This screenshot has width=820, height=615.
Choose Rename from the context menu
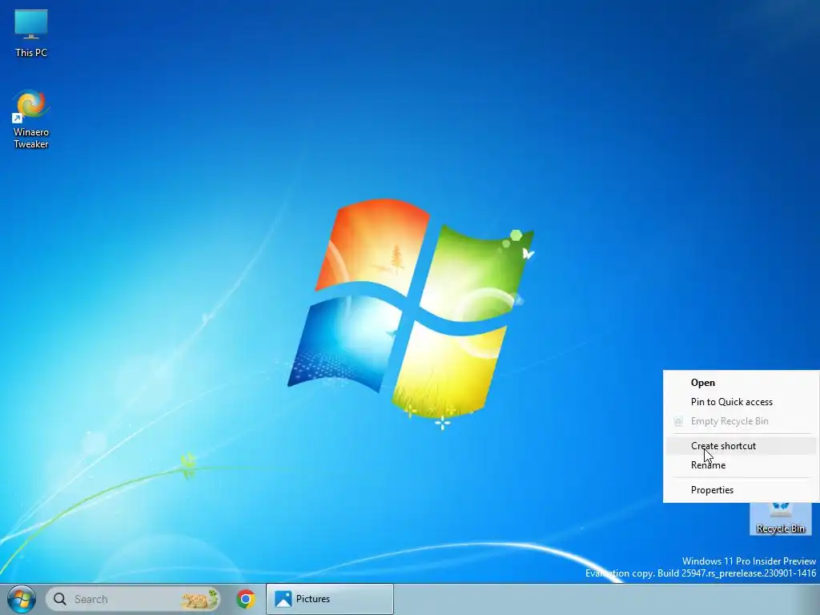pos(741,465)
